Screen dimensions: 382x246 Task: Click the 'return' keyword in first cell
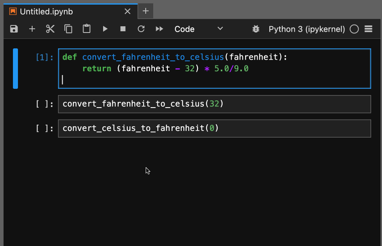click(x=97, y=69)
